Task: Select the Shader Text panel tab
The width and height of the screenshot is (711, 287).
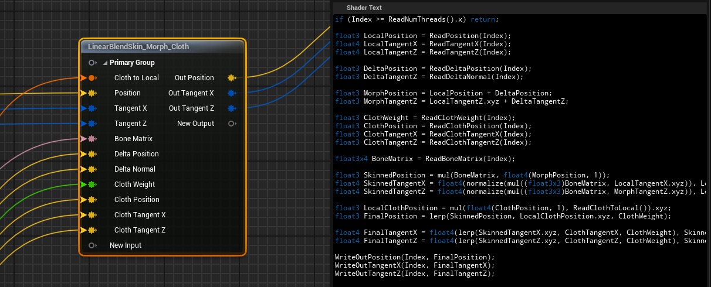Action: pyautogui.click(x=364, y=8)
